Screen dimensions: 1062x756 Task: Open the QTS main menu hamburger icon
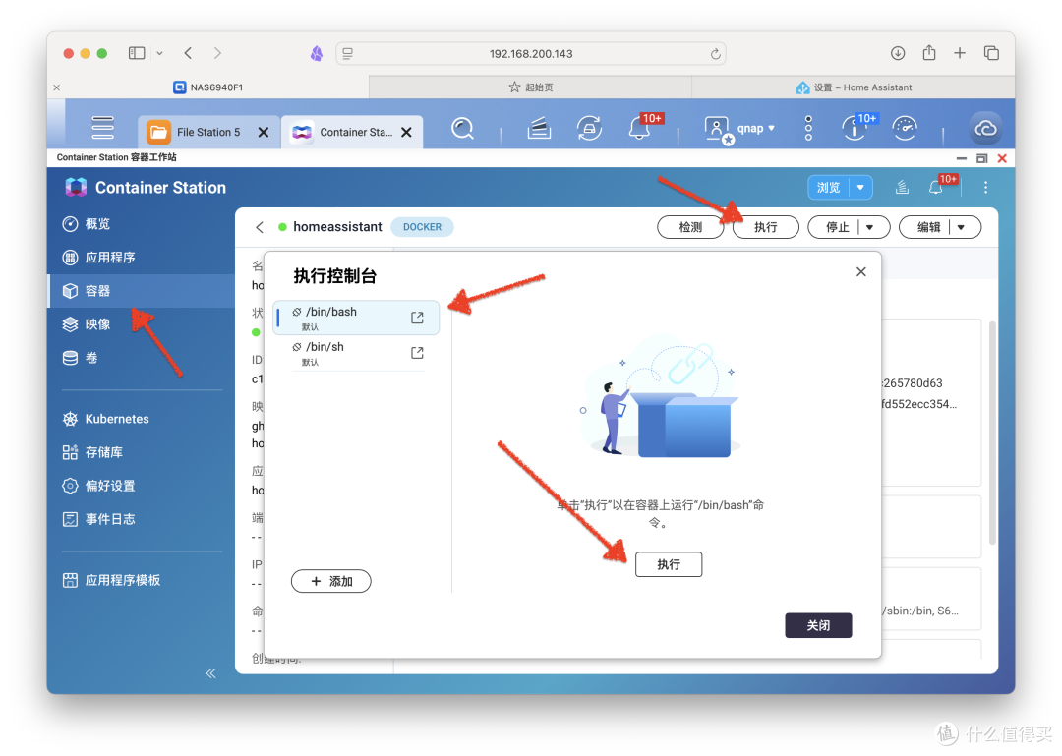coord(102,128)
